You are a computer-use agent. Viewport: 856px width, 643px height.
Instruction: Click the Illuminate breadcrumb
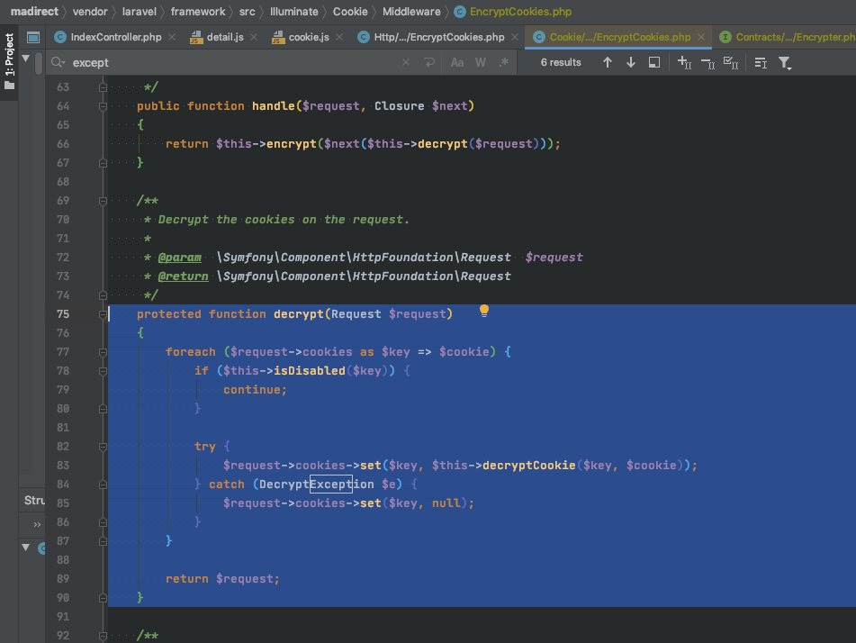tap(293, 12)
